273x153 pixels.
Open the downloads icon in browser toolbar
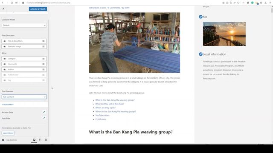[x=266, y=3]
